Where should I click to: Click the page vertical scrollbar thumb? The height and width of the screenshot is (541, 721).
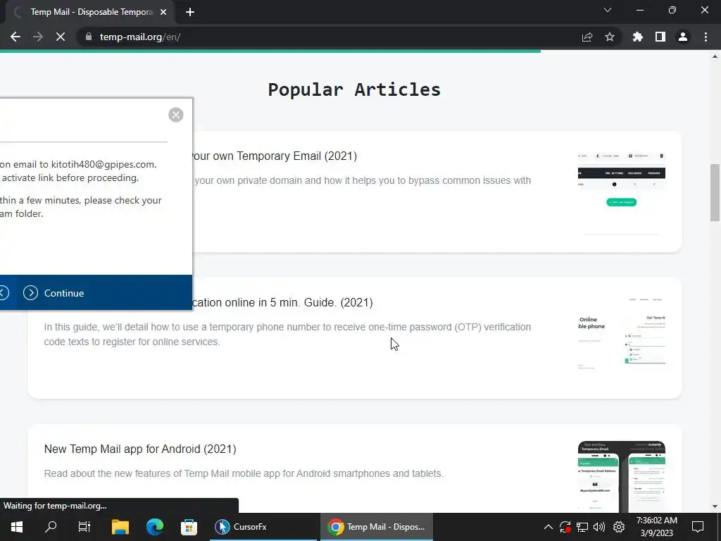(715, 192)
